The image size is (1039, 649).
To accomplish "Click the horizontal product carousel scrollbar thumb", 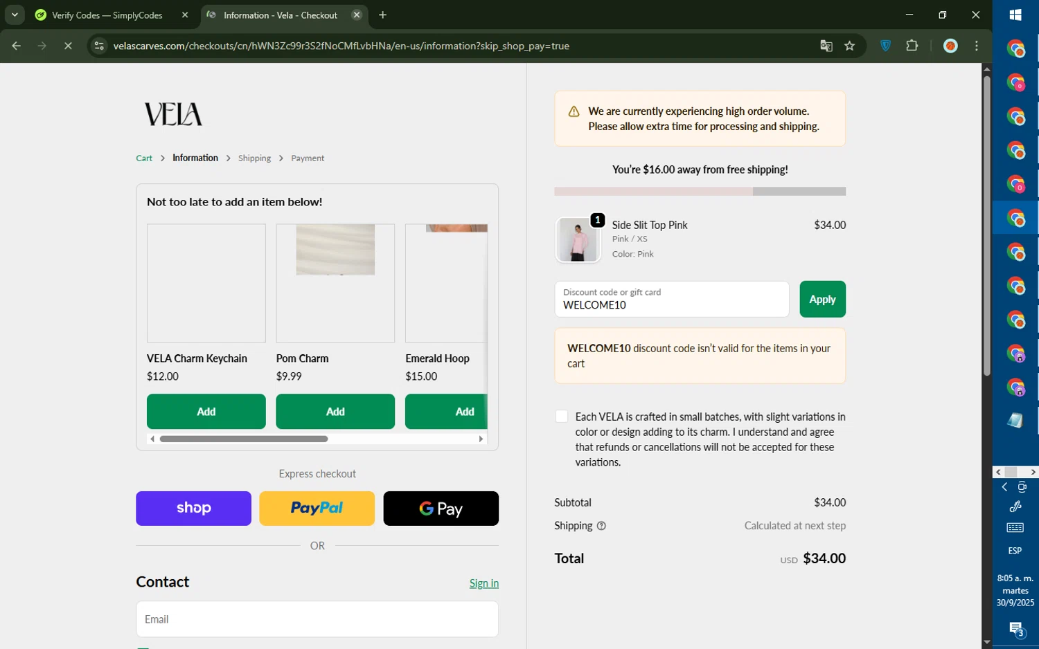I will 244,439.
